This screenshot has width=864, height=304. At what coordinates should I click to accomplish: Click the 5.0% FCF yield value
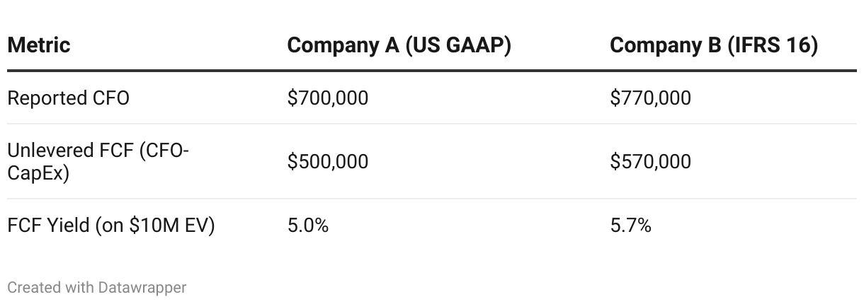308,226
